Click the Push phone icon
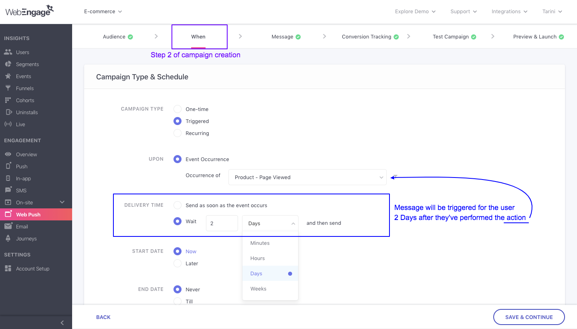Viewport: 577px width, 329px height. (x=8, y=166)
